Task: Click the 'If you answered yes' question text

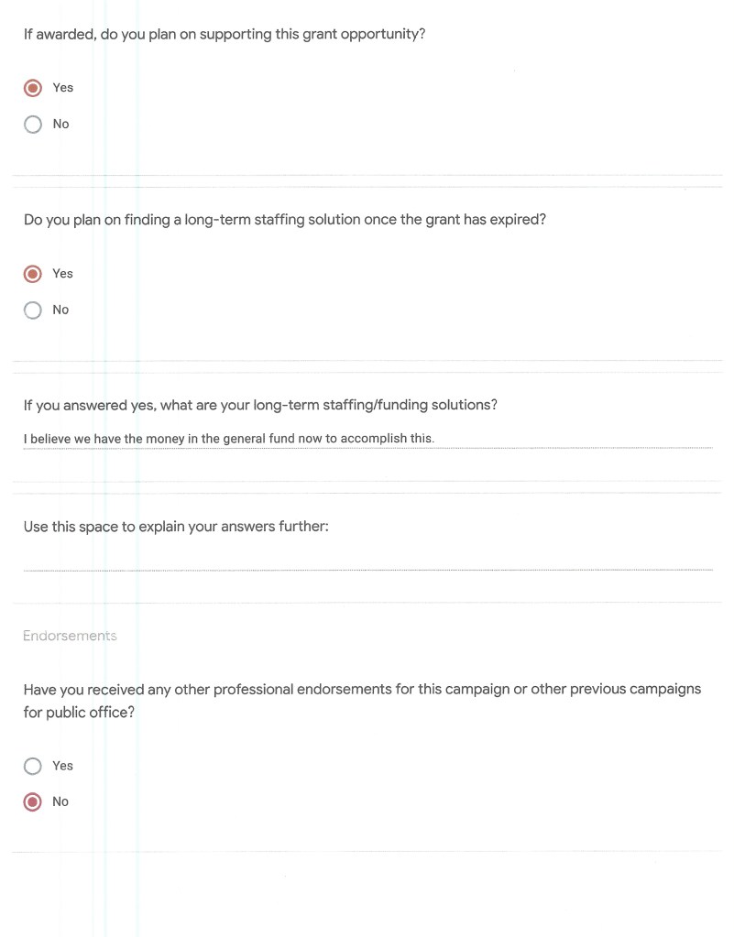Action: [x=260, y=405]
